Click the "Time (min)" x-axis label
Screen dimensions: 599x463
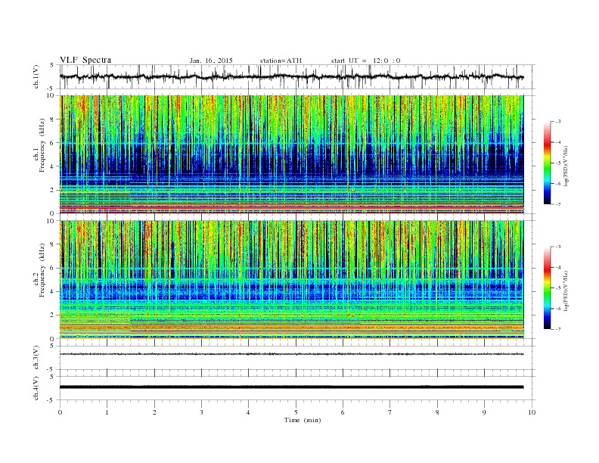(x=303, y=420)
